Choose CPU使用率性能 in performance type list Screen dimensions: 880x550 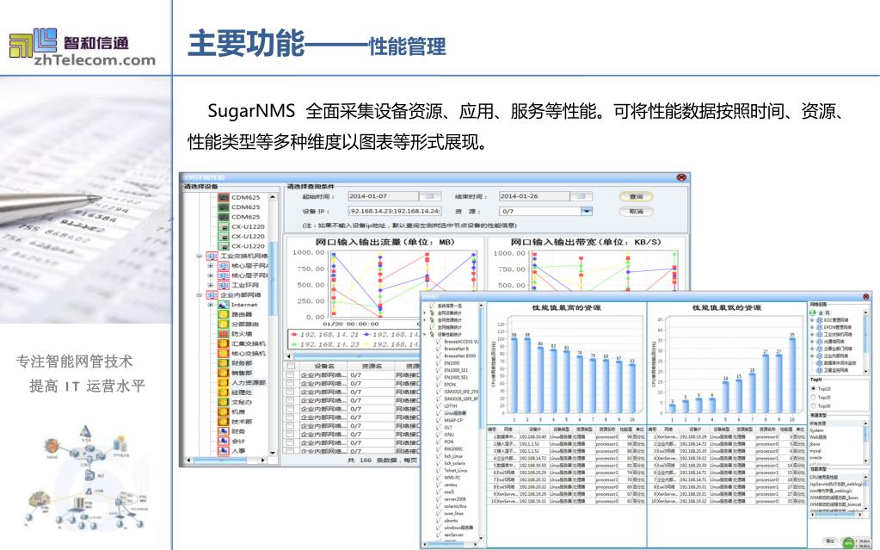(x=823, y=478)
